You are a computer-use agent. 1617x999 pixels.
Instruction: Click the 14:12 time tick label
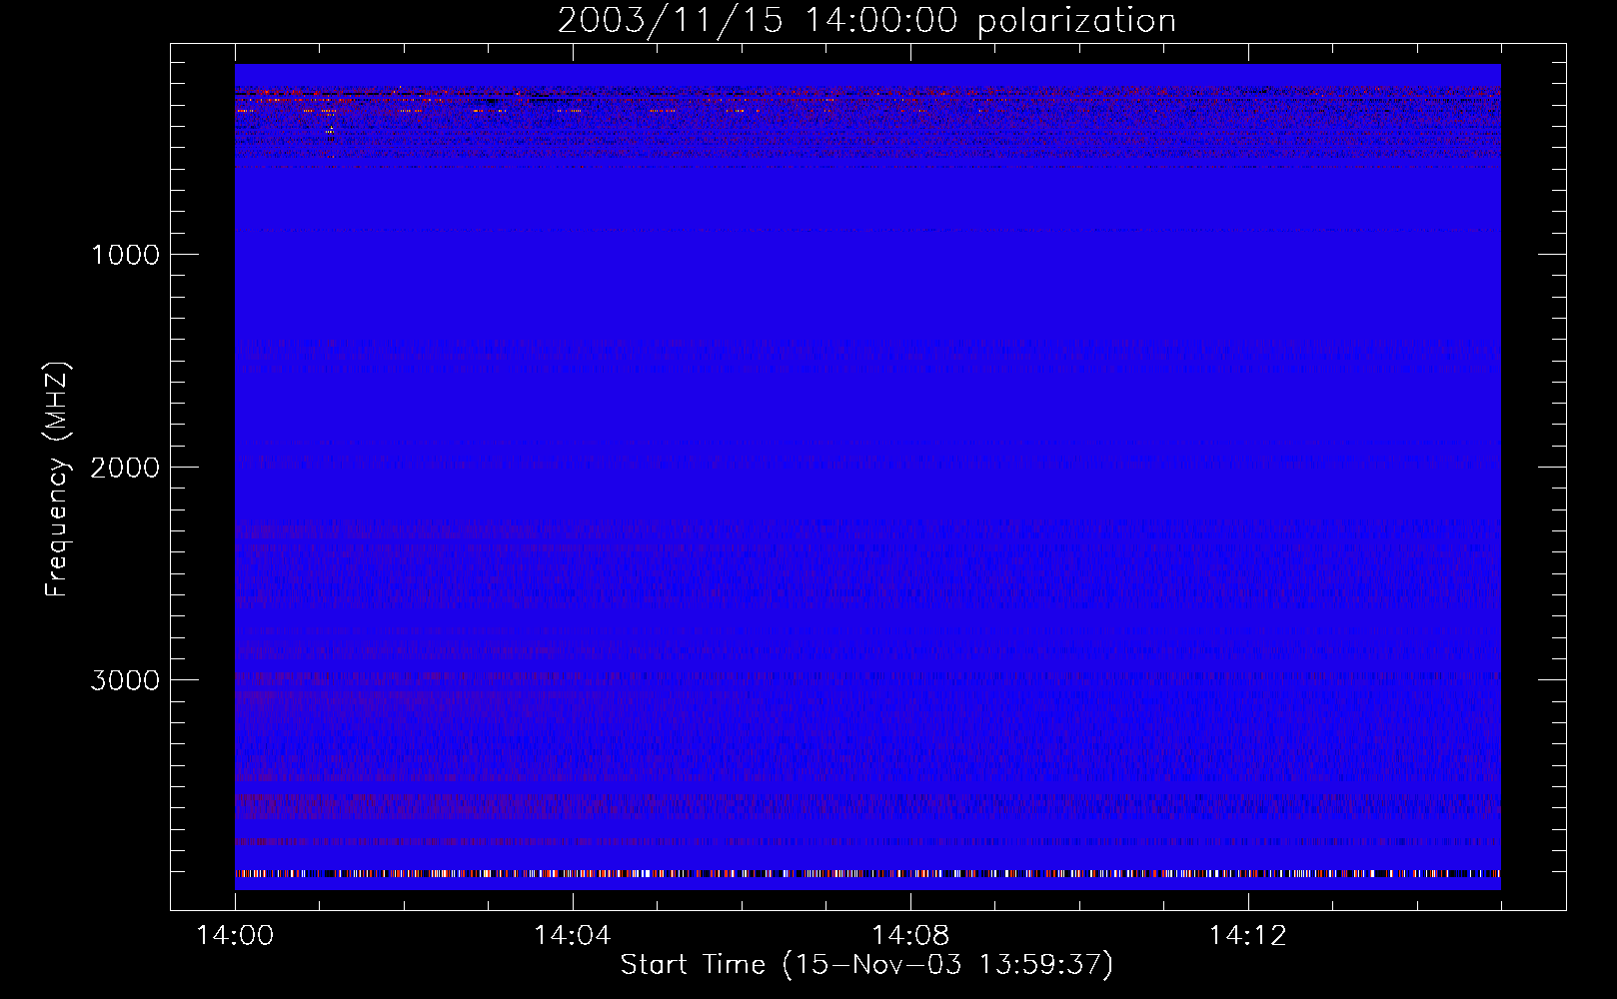1247,936
